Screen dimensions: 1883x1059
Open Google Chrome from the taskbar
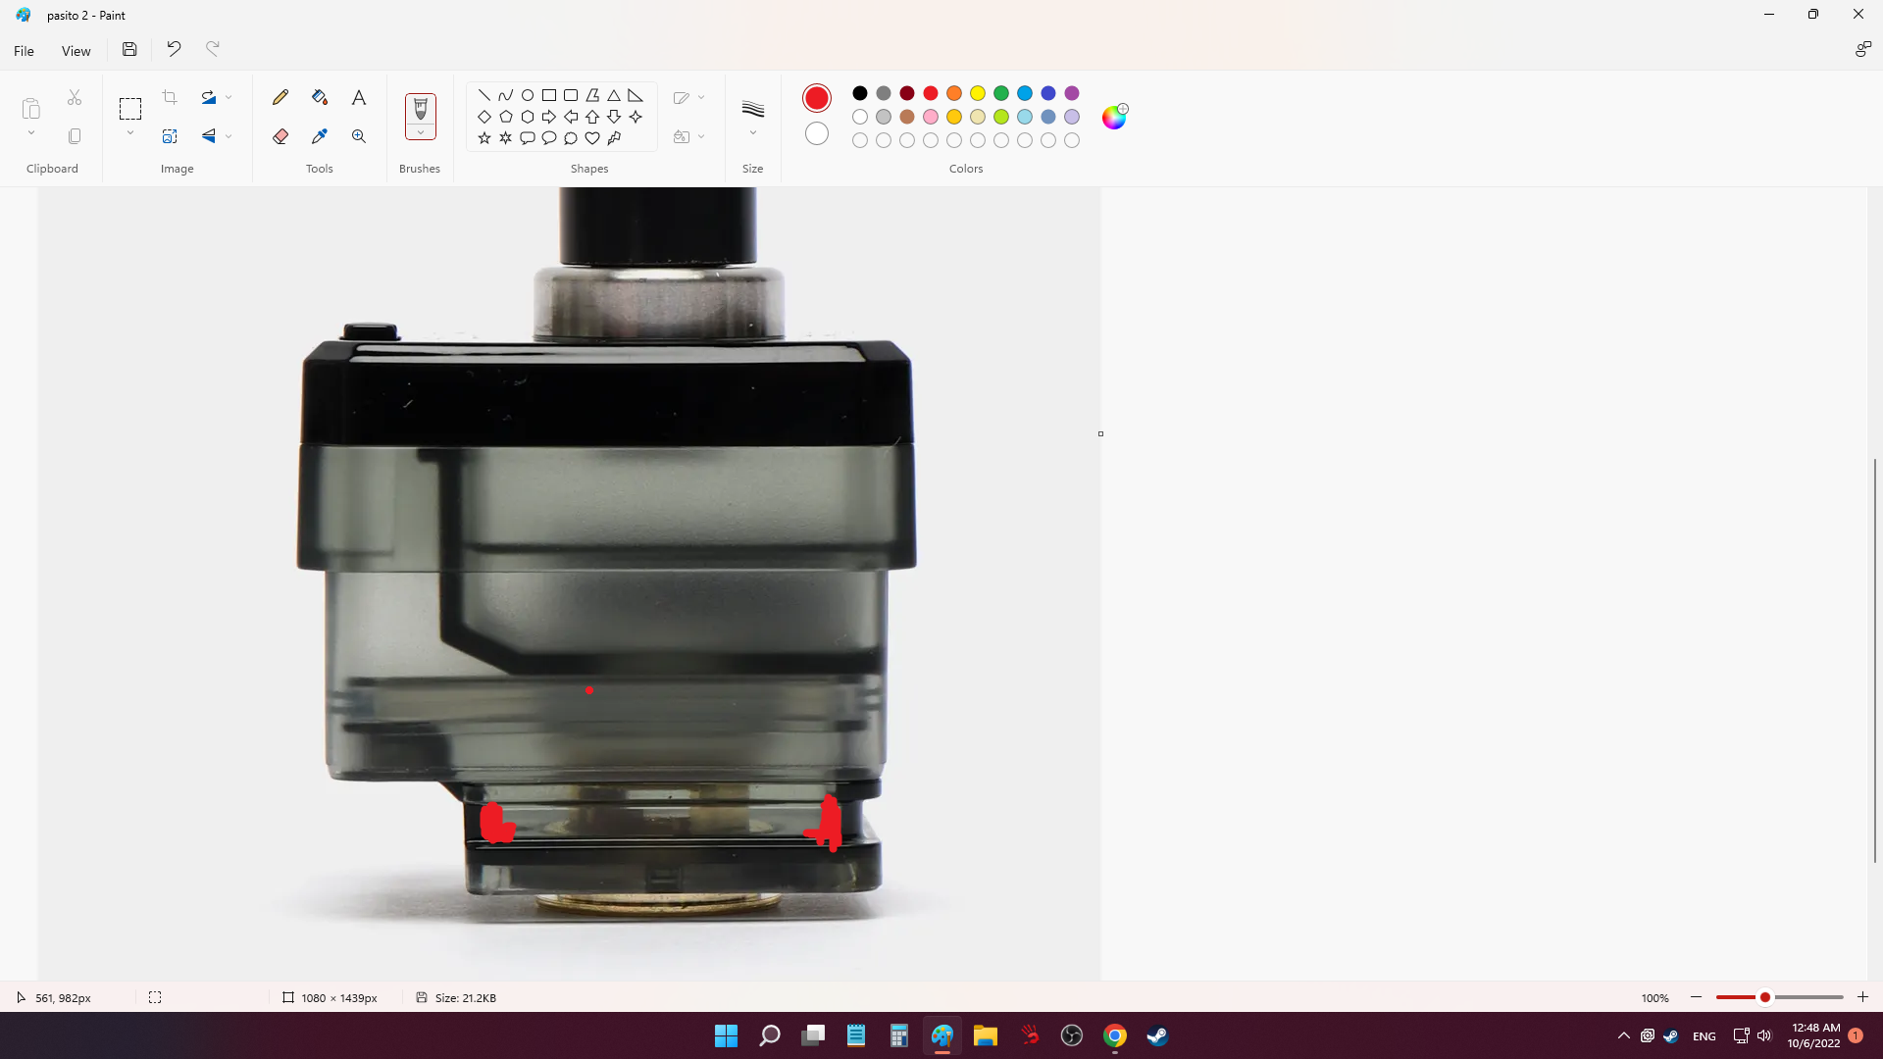click(x=1114, y=1035)
